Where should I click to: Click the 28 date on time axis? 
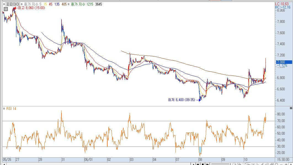(x=40, y=159)
